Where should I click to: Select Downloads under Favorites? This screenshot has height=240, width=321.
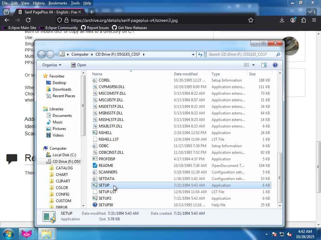pos(59,89)
